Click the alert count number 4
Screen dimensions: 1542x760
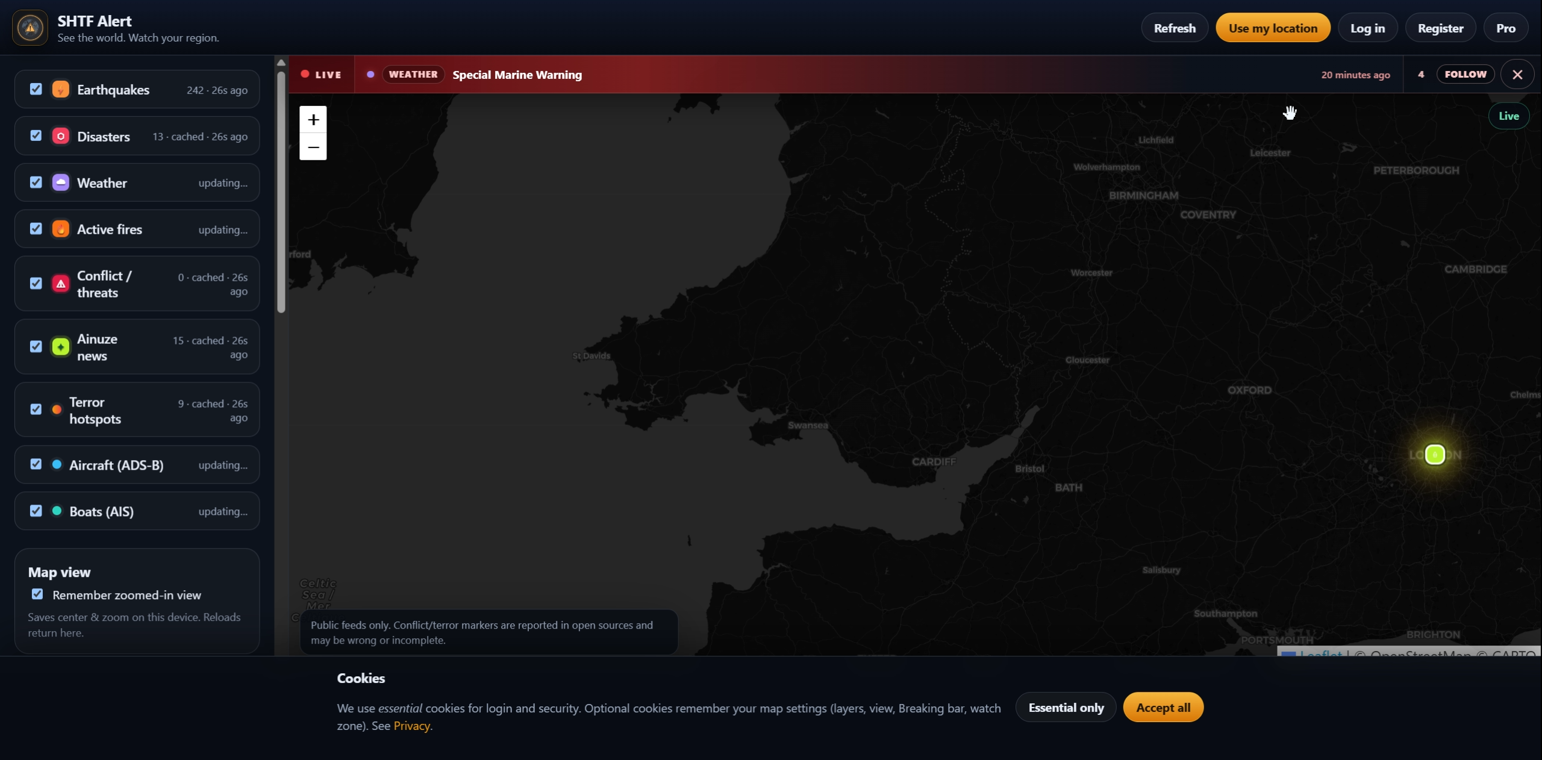1421,74
